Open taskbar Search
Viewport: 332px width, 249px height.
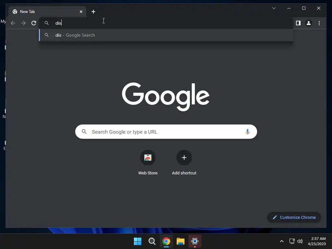coord(152,241)
